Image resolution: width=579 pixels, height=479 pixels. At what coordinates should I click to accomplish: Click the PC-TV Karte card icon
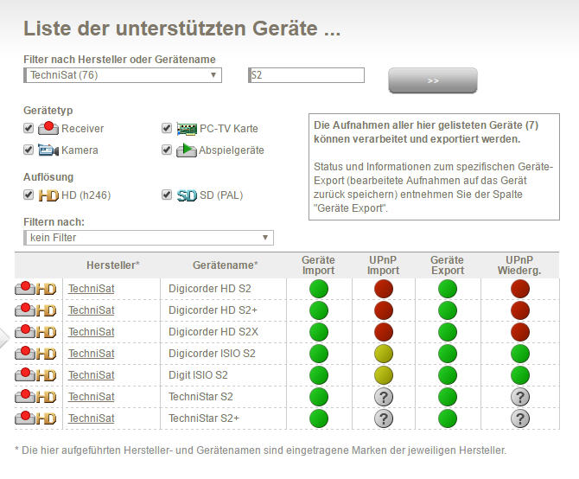[x=187, y=129]
